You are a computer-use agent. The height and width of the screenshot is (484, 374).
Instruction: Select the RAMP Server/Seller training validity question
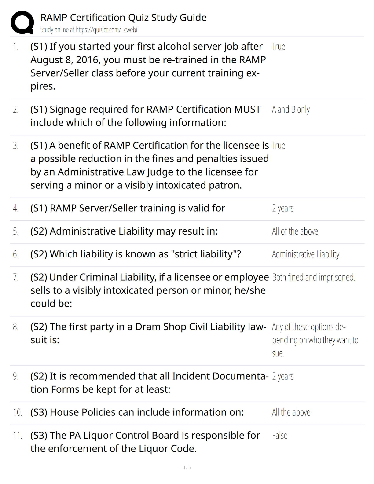click(128, 208)
